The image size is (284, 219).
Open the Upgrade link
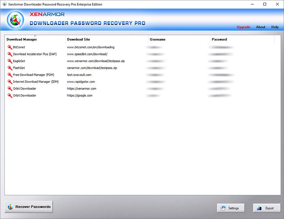[x=244, y=27]
